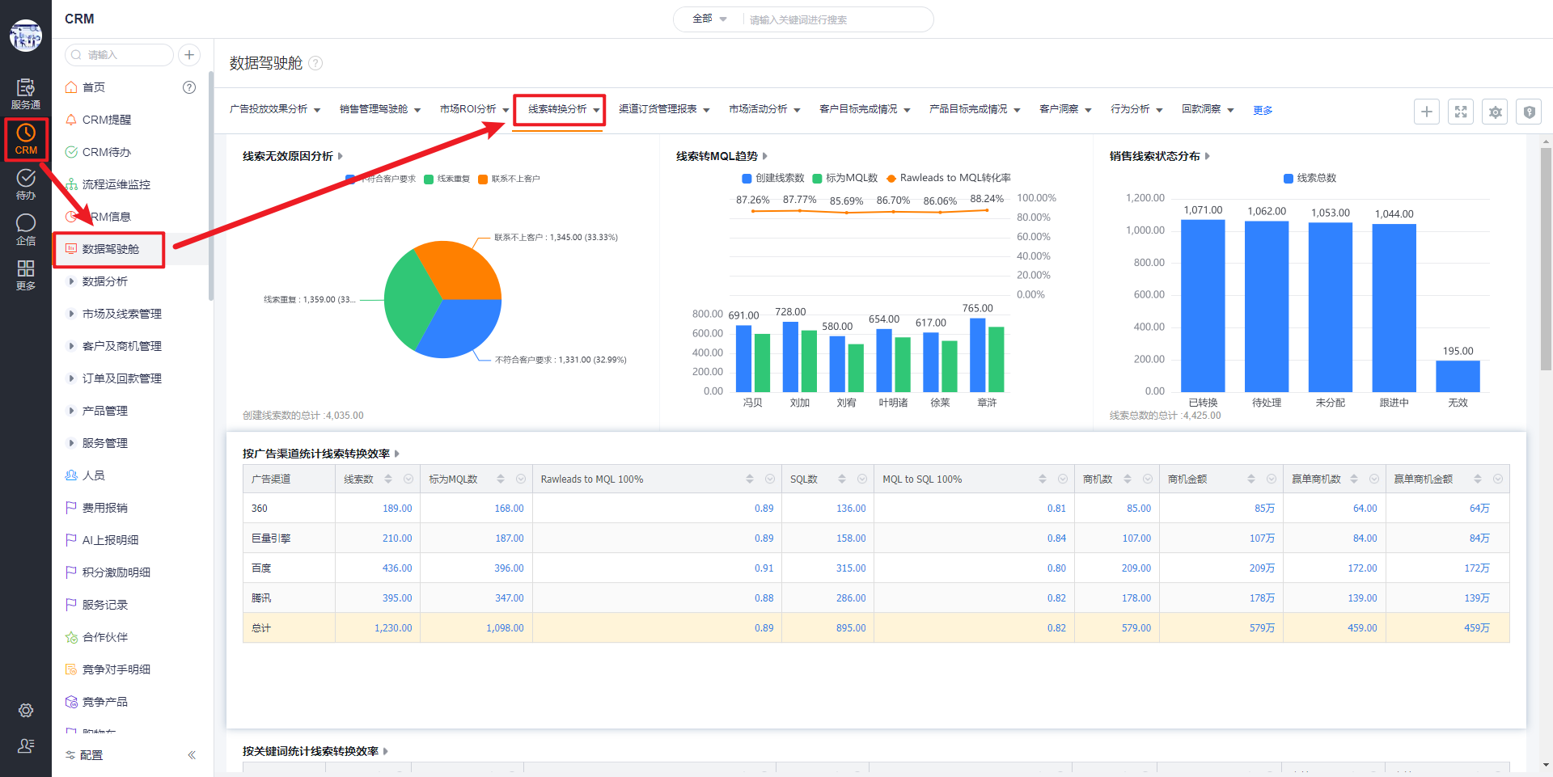Sort Rawleads to MQL column
This screenshot has width=1553, height=777.
[x=750, y=479]
